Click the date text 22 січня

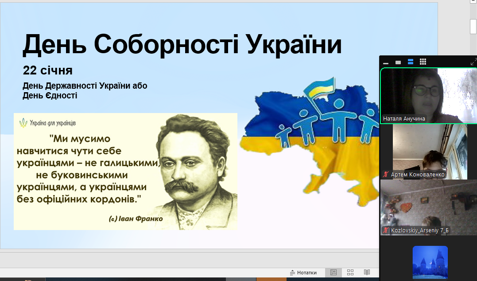tap(48, 70)
